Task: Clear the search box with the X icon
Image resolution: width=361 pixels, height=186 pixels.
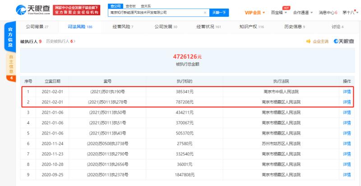Action: [205, 13]
